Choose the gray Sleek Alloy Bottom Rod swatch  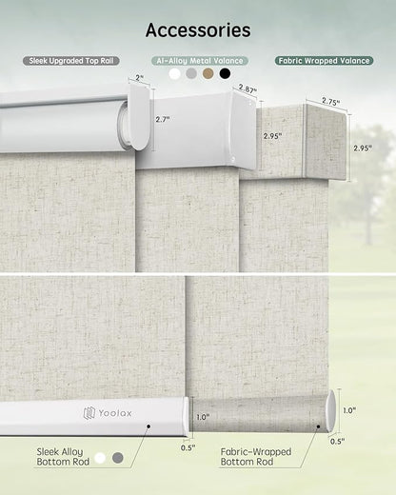(118, 458)
